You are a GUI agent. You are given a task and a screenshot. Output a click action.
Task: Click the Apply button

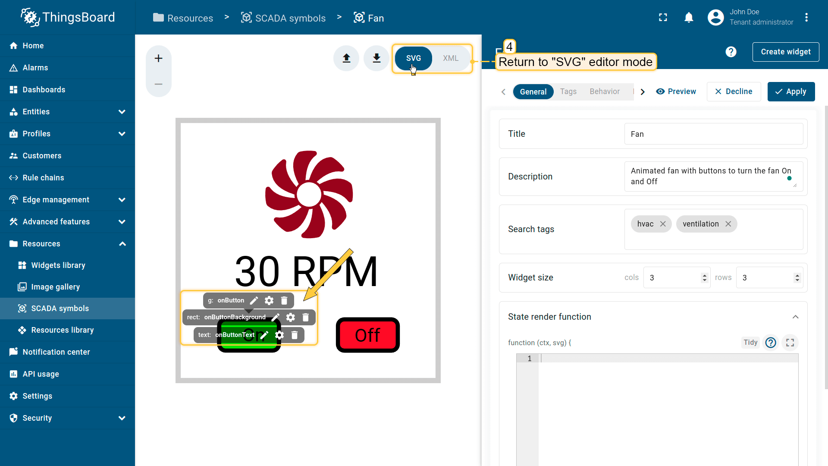(x=791, y=91)
